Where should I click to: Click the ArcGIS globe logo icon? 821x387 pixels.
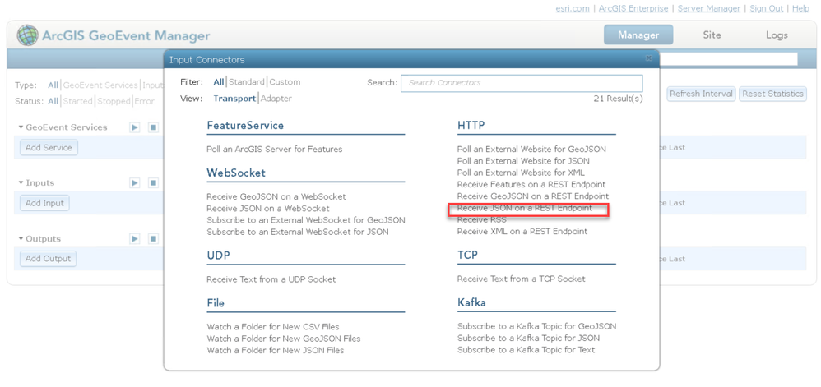coord(27,35)
